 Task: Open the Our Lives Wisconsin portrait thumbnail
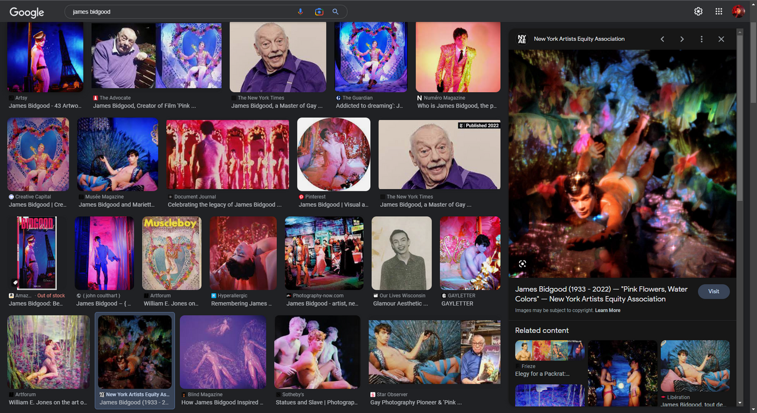[402, 253]
